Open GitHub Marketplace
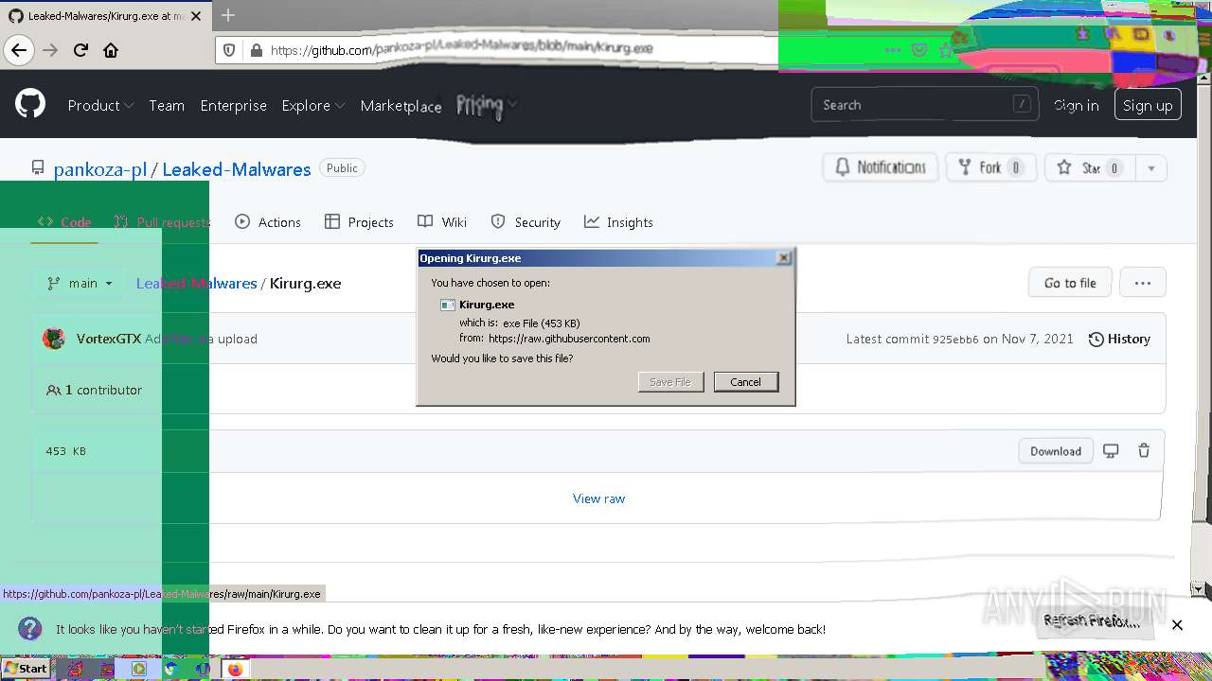Image resolution: width=1212 pixels, height=681 pixels. click(x=401, y=105)
